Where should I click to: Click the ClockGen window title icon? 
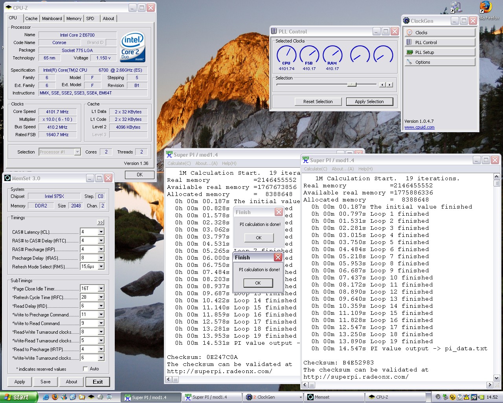pyautogui.click(x=406, y=20)
